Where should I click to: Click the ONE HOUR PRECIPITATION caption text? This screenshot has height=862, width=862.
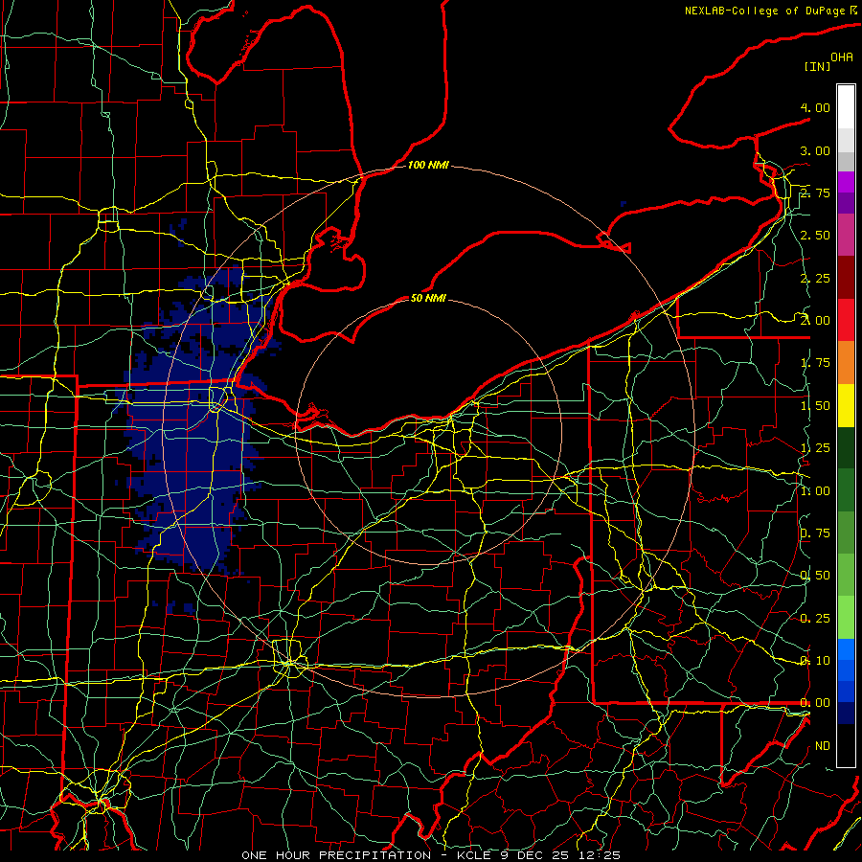pyautogui.click(x=336, y=855)
